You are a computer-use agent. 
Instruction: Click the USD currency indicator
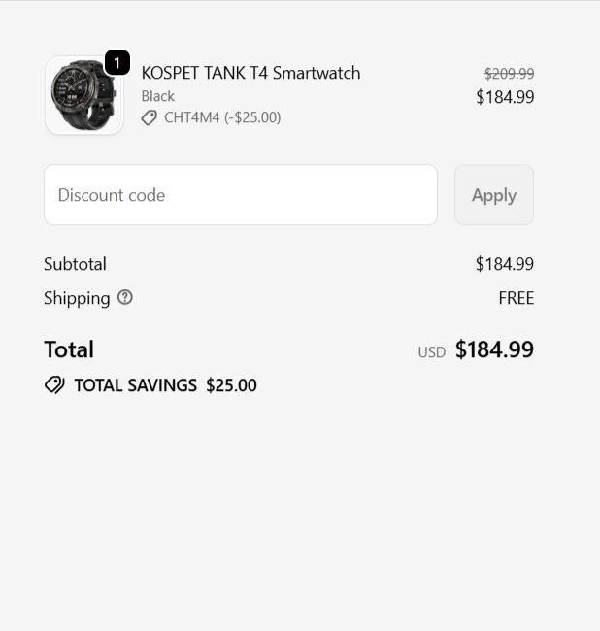(432, 352)
